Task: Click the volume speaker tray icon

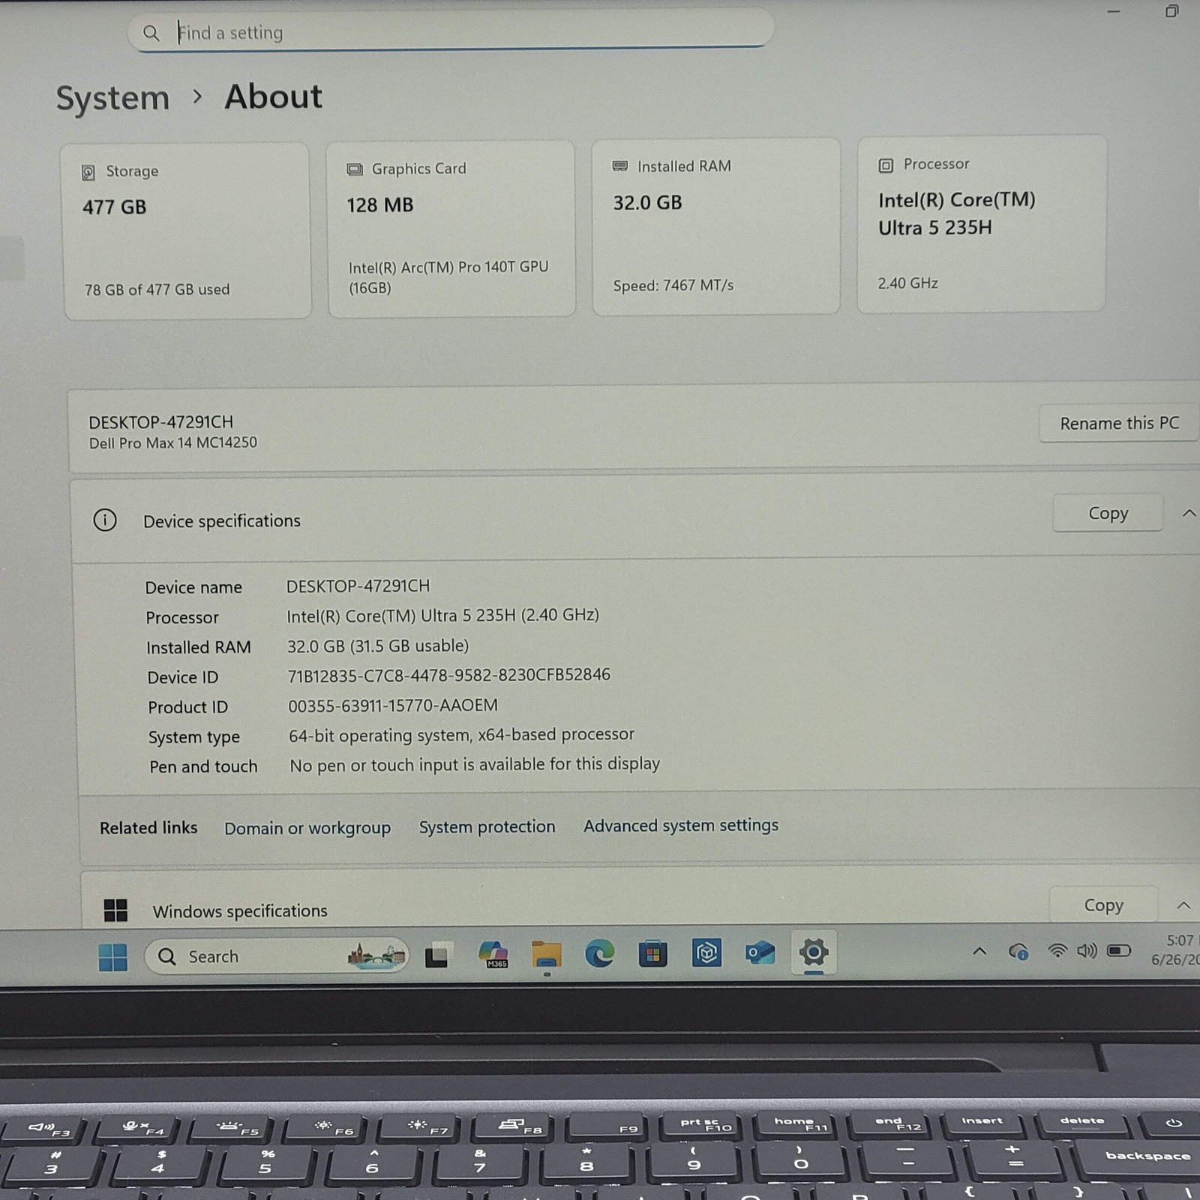Action: pyautogui.click(x=1087, y=951)
